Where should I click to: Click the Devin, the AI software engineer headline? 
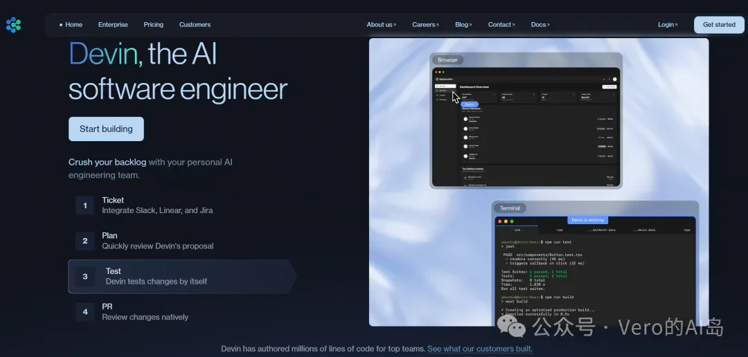[x=178, y=71]
